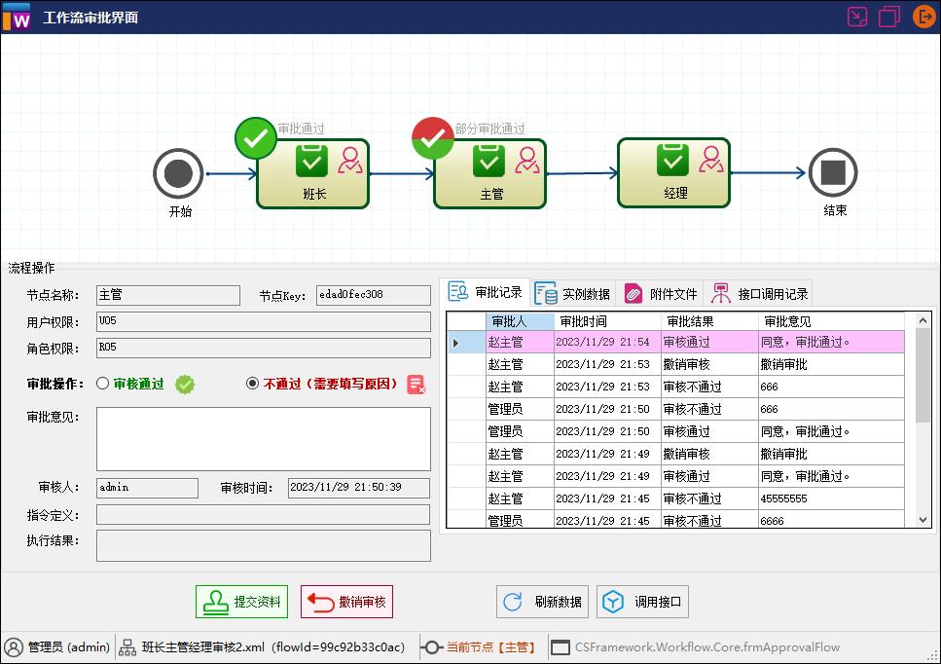Select the 提交资料 stamp icon button
The width and height of the screenshot is (941, 664).
point(215,601)
